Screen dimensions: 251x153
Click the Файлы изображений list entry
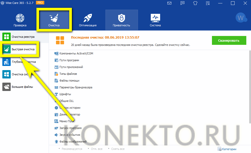pyautogui.click(x=73, y=142)
